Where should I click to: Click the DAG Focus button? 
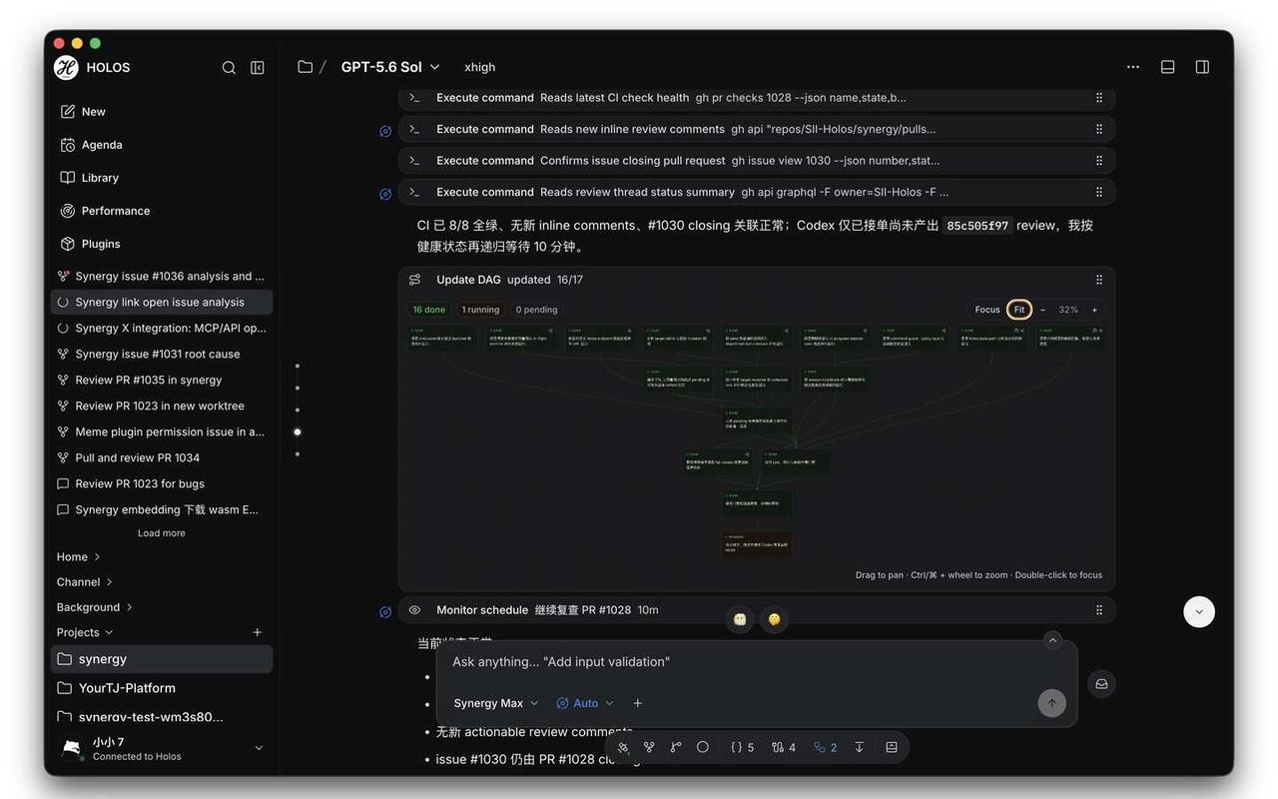click(987, 310)
